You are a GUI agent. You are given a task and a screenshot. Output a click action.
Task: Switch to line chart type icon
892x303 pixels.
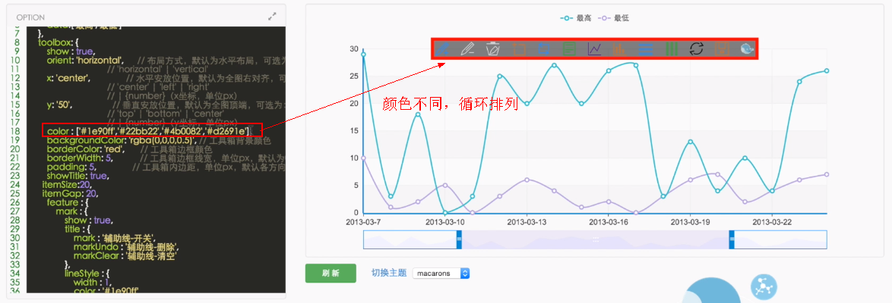tap(594, 48)
